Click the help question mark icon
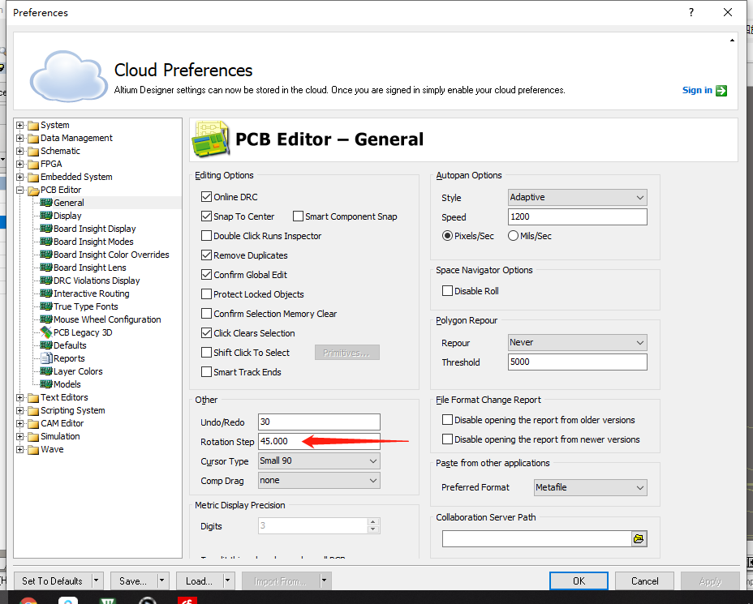This screenshot has width=753, height=604. point(691,12)
